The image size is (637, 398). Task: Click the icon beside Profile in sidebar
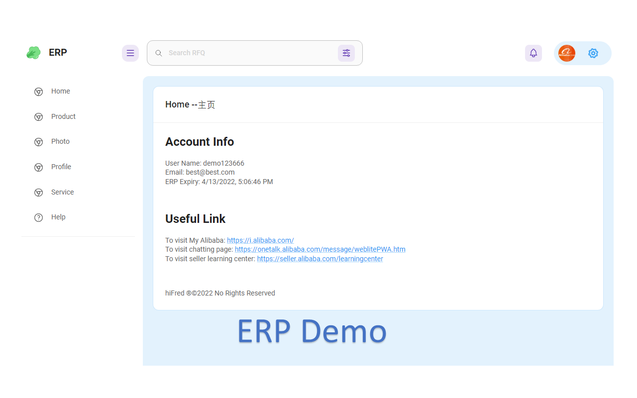[38, 167]
